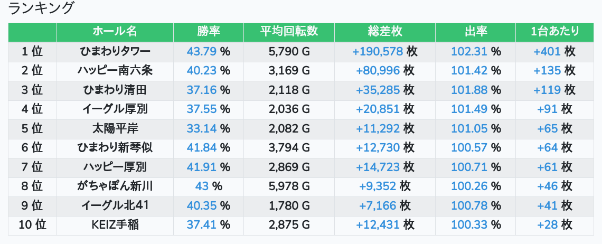Screen dimensions: 602x244
Task: Open the ひまわりタワー hall link
Action: pyautogui.click(x=115, y=51)
